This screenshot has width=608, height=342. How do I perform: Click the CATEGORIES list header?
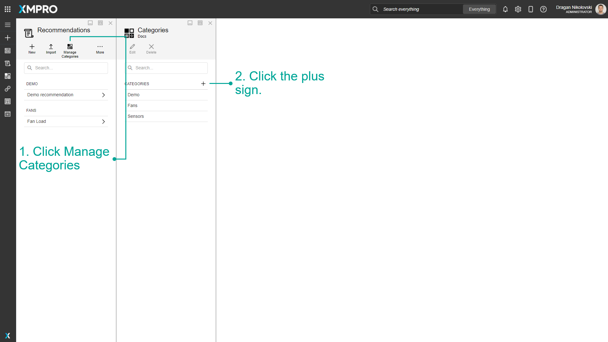coord(137,84)
